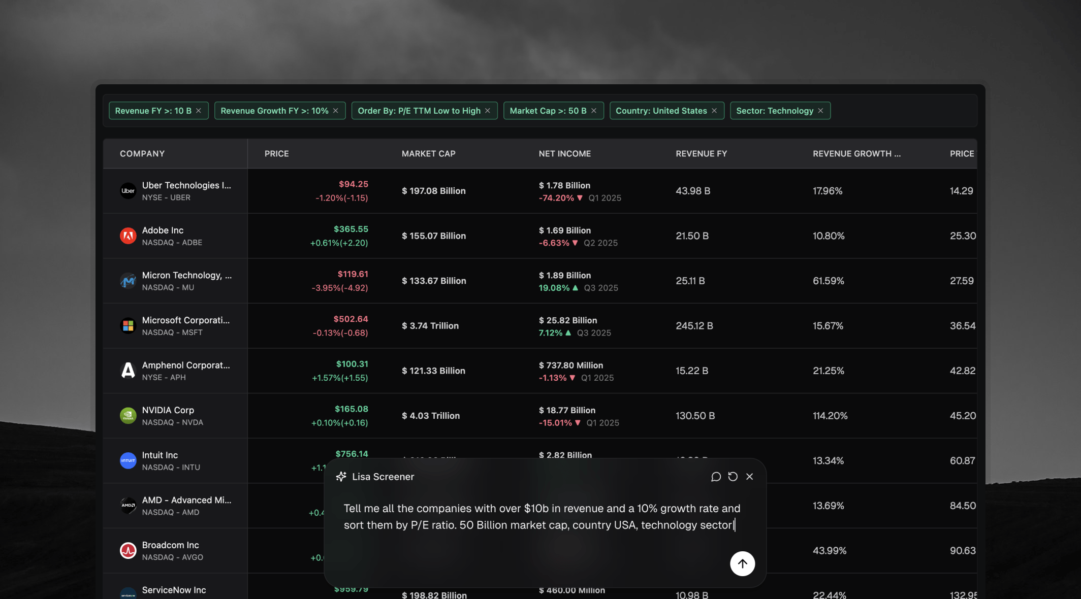Remove the Revenue Growth FY >: 10% filter
This screenshot has height=599, width=1081.
click(x=336, y=111)
